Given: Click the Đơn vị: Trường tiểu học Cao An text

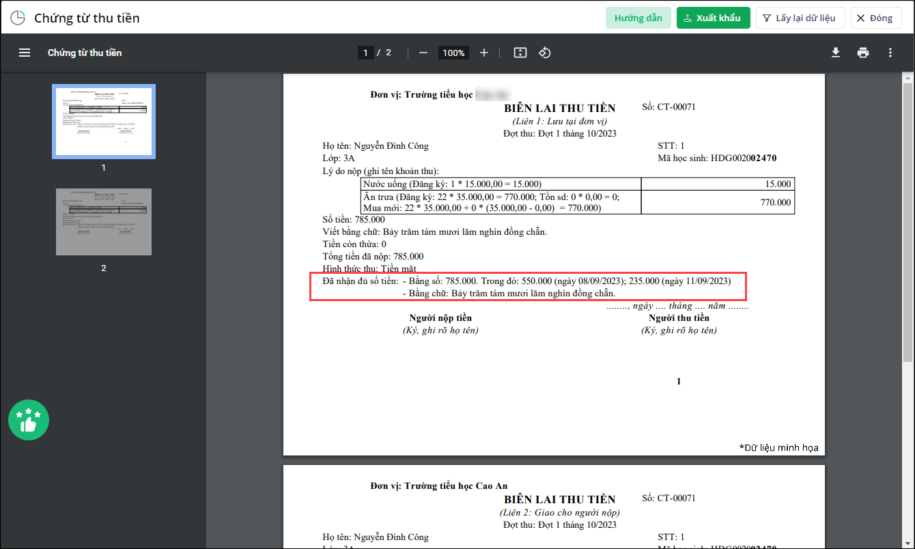Looking at the screenshot, I should coord(439,486).
